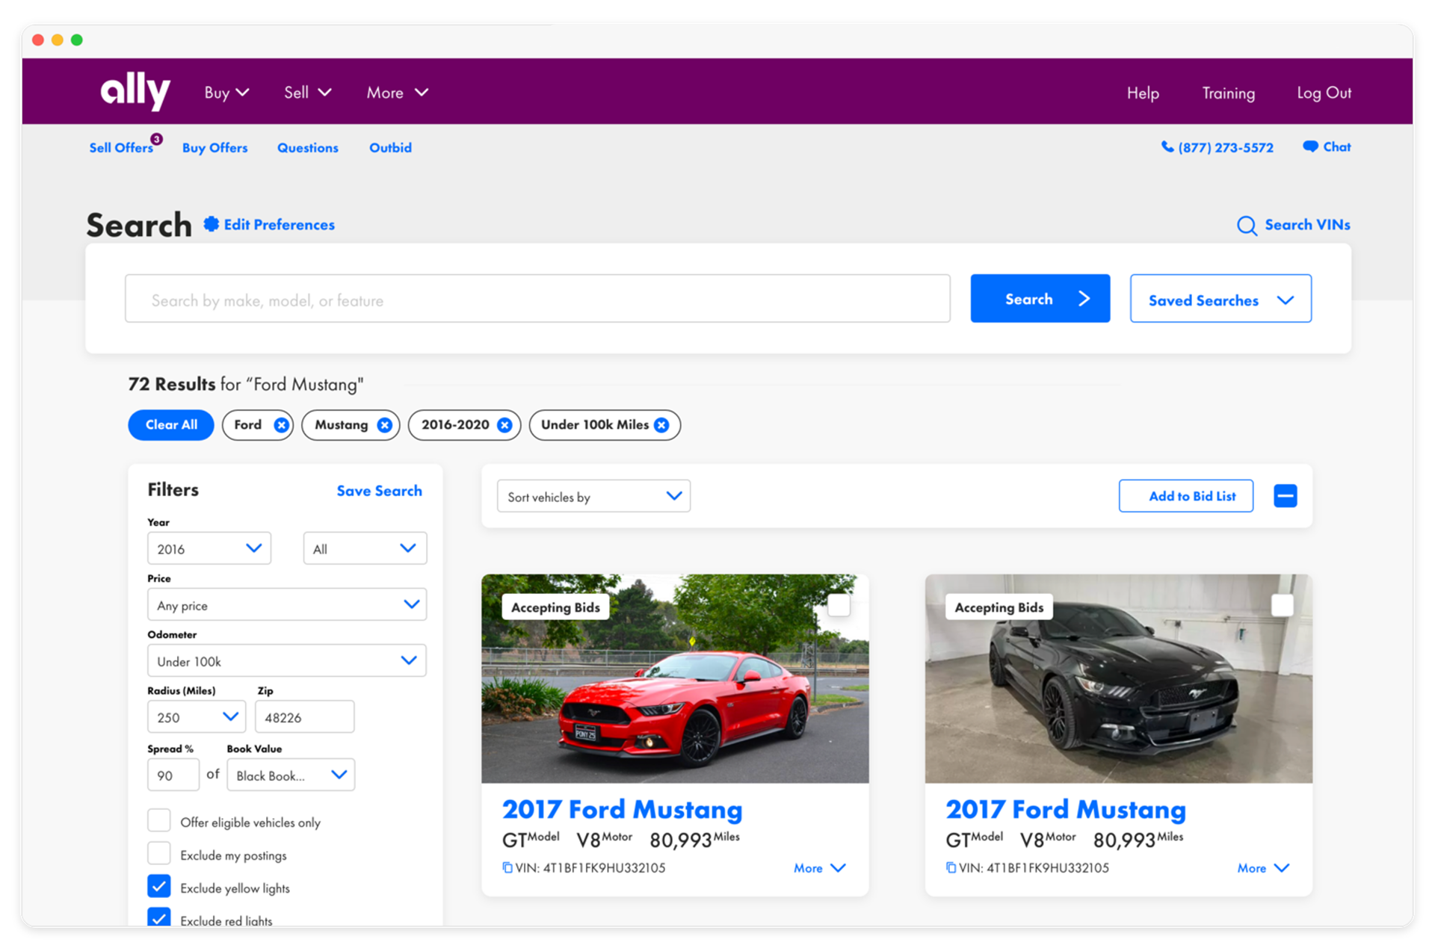
Task: Click the Training link
Action: [x=1229, y=93]
